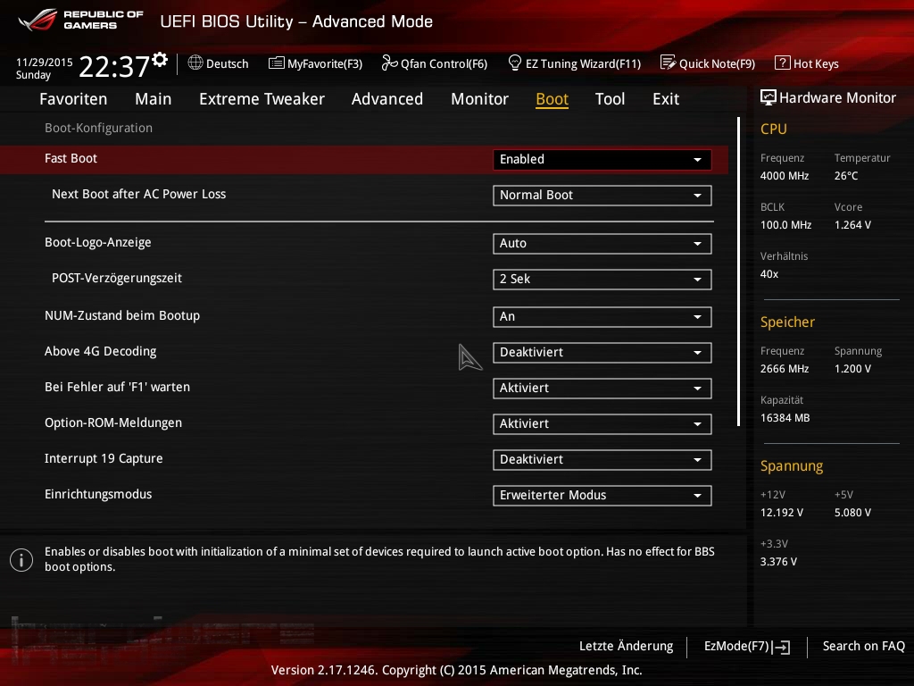Change the POST-Verzögerungszeit dropdown value
This screenshot has height=686, width=914.
[602, 280]
